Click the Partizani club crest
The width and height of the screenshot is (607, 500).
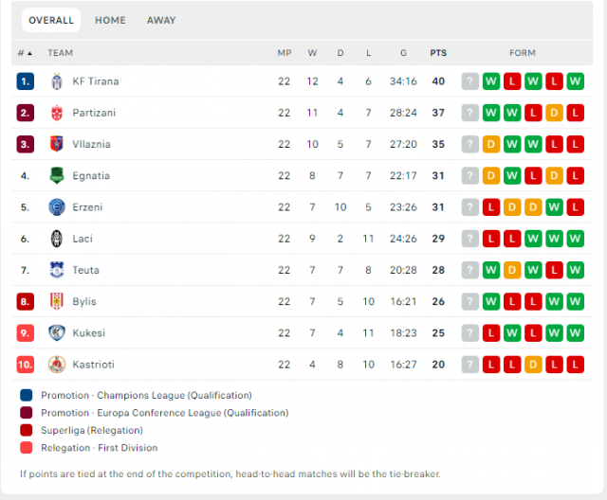pos(57,113)
